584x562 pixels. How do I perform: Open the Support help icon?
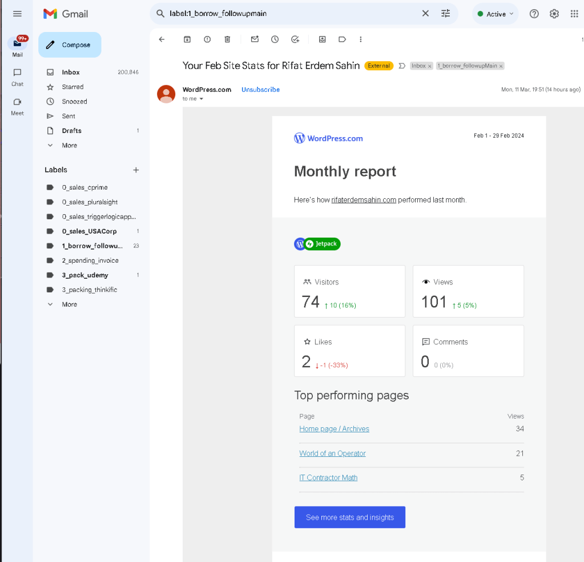[x=534, y=14]
